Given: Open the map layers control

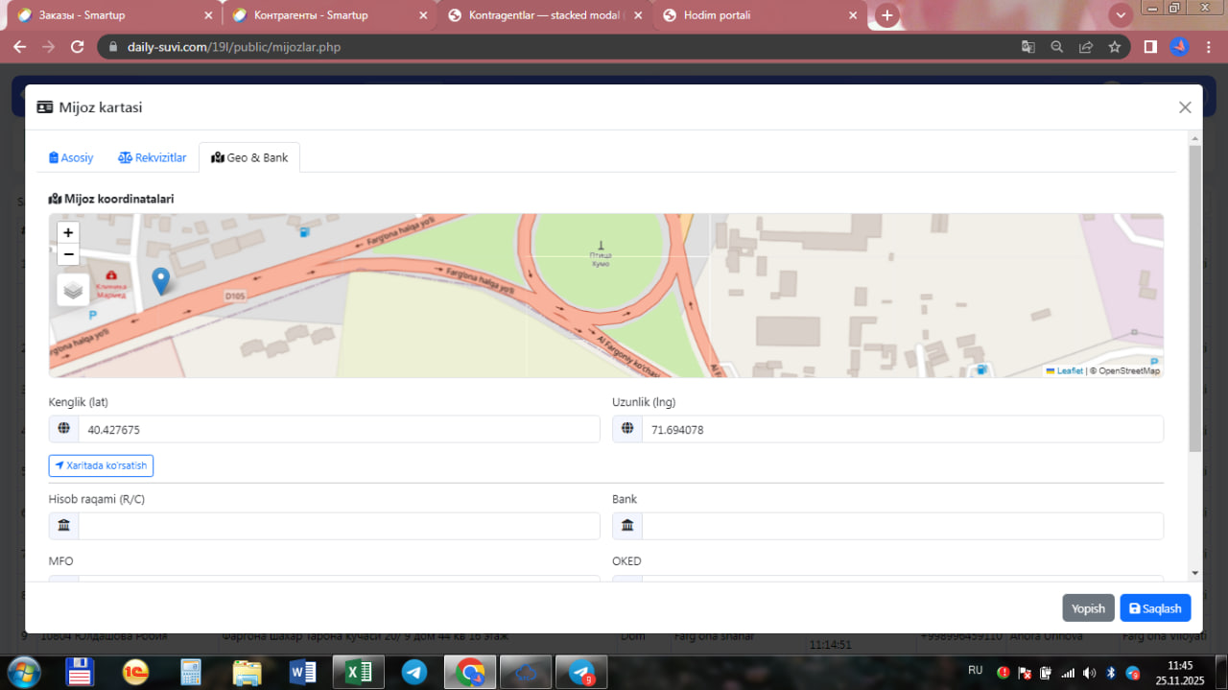Looking at the screenshot, I should coord(73,290).
